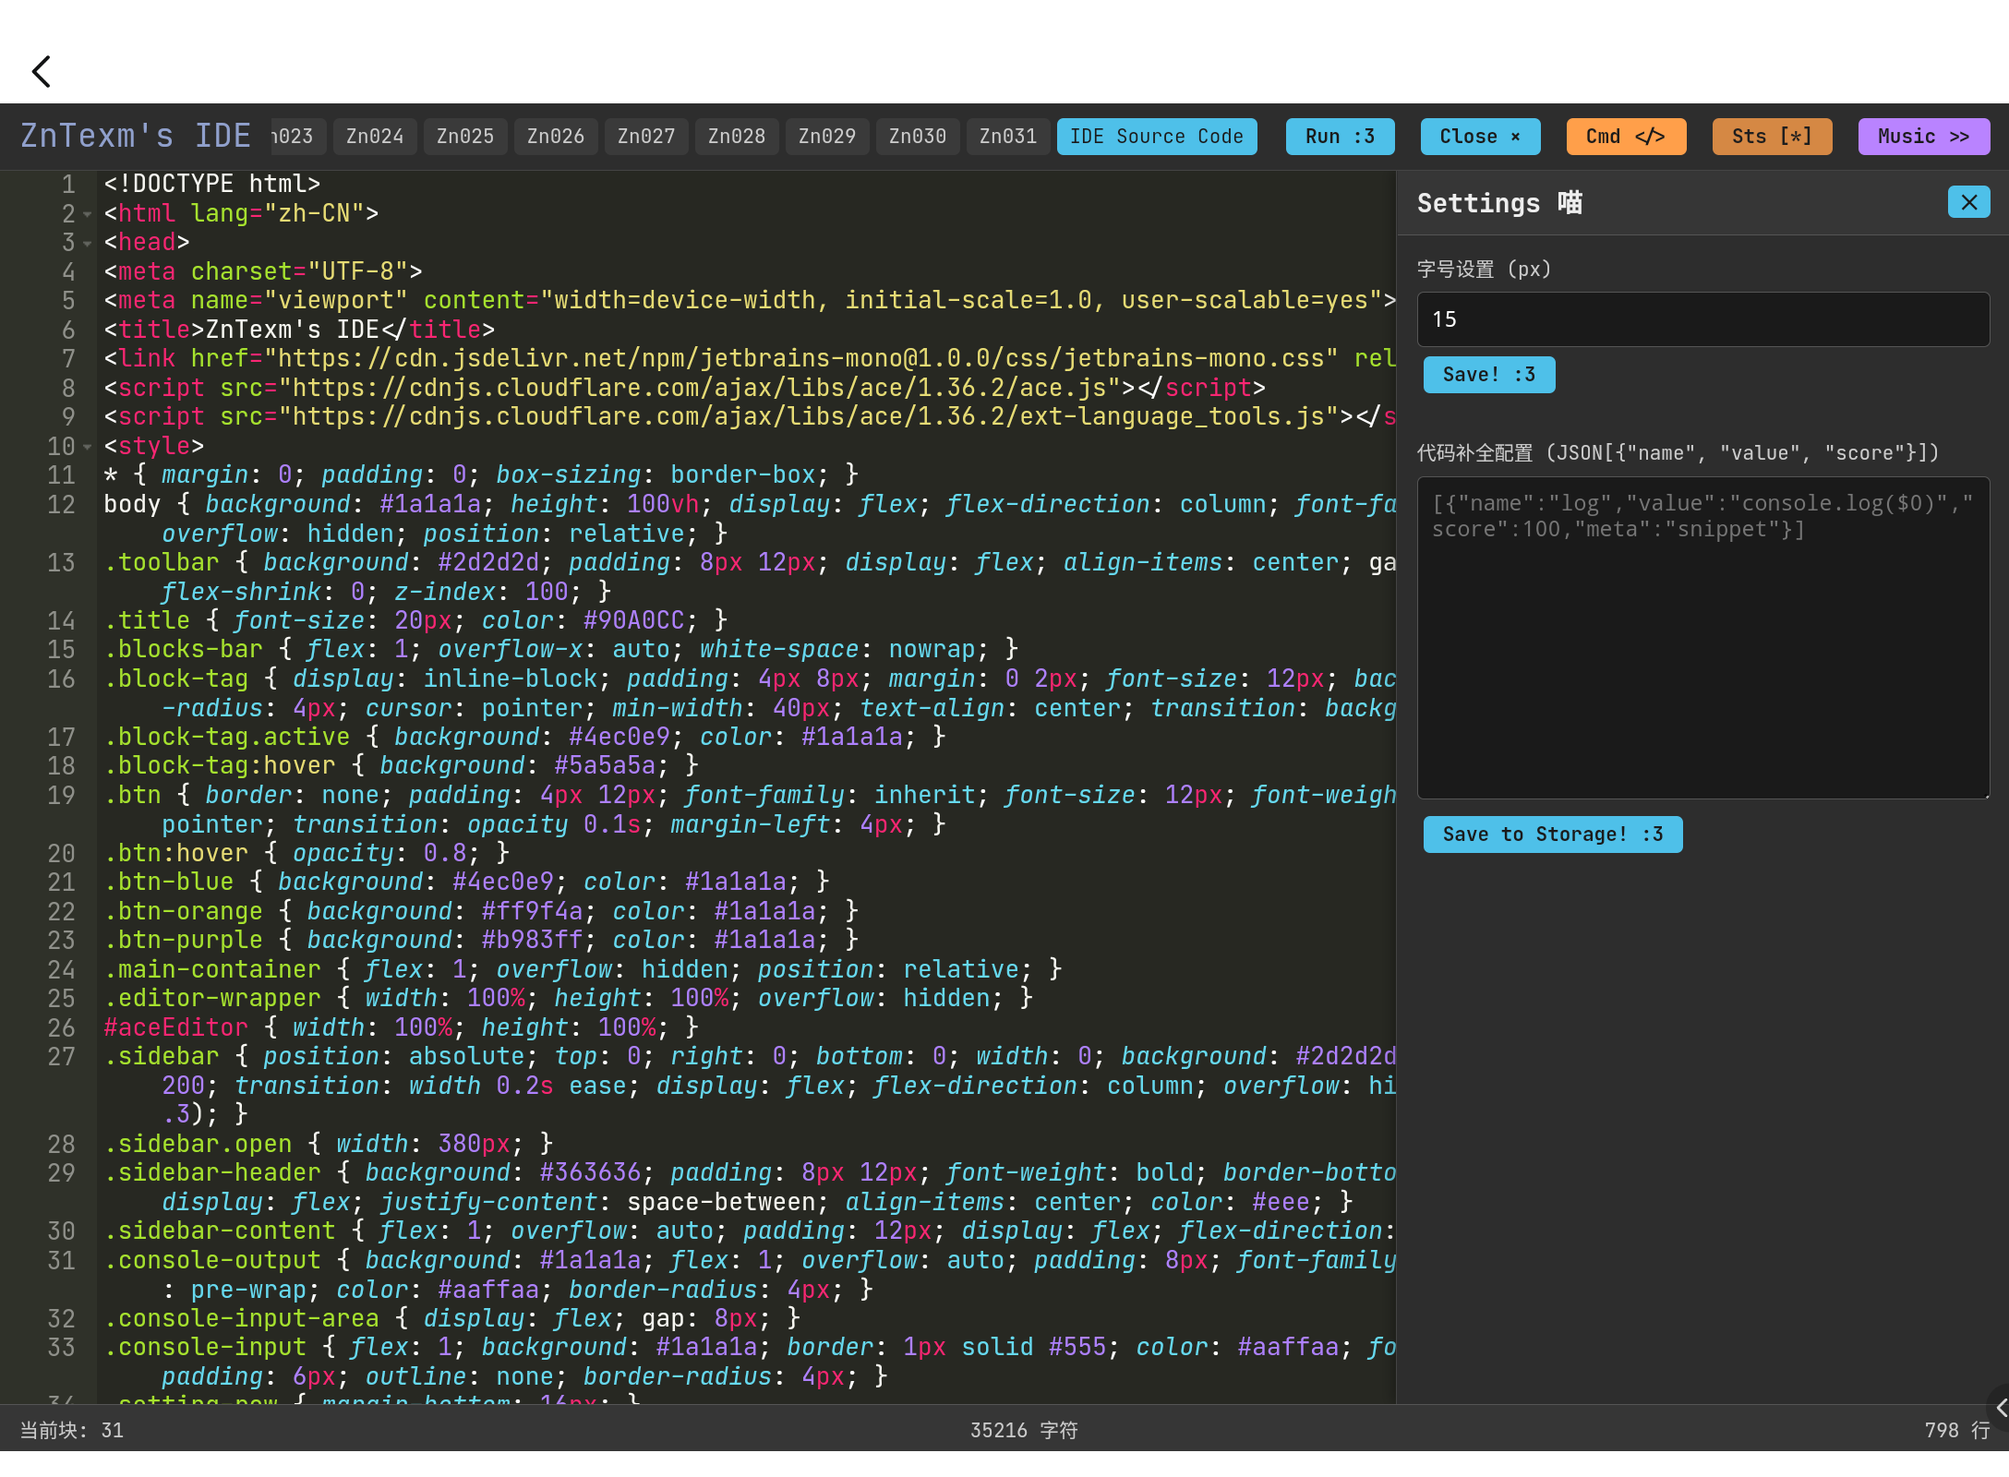This screenshot has width=2009, height=1477.
Task: Switch to block Zn028
Action: tap(737, 137)
